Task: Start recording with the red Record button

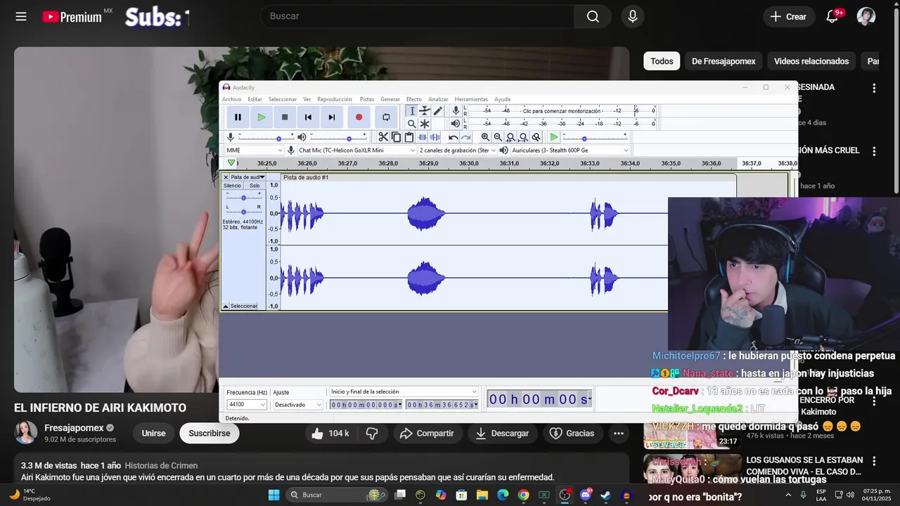Action: [x=359, y=117]
